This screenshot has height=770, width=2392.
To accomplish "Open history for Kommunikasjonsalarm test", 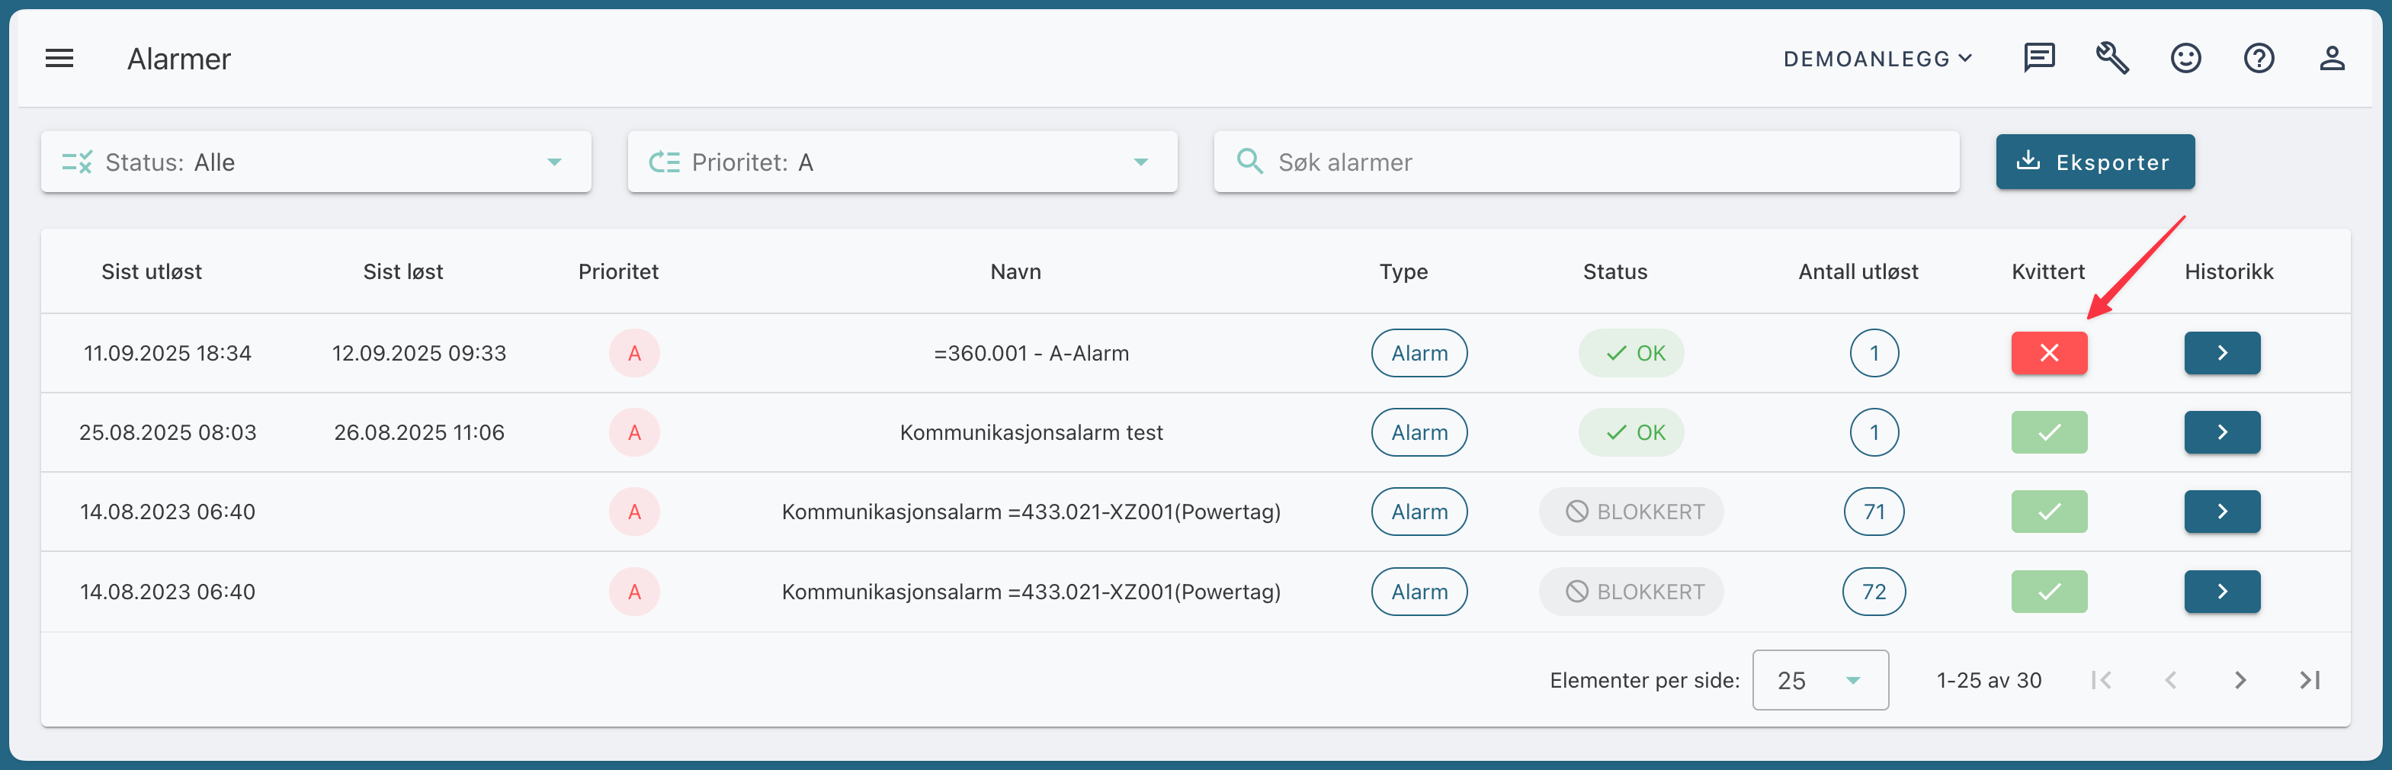I will (x=2222, y=432).
